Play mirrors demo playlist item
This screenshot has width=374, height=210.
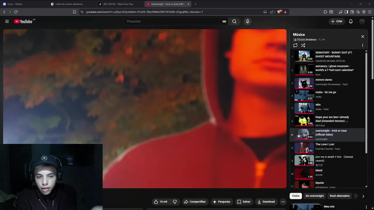click(x=327, y=83)
